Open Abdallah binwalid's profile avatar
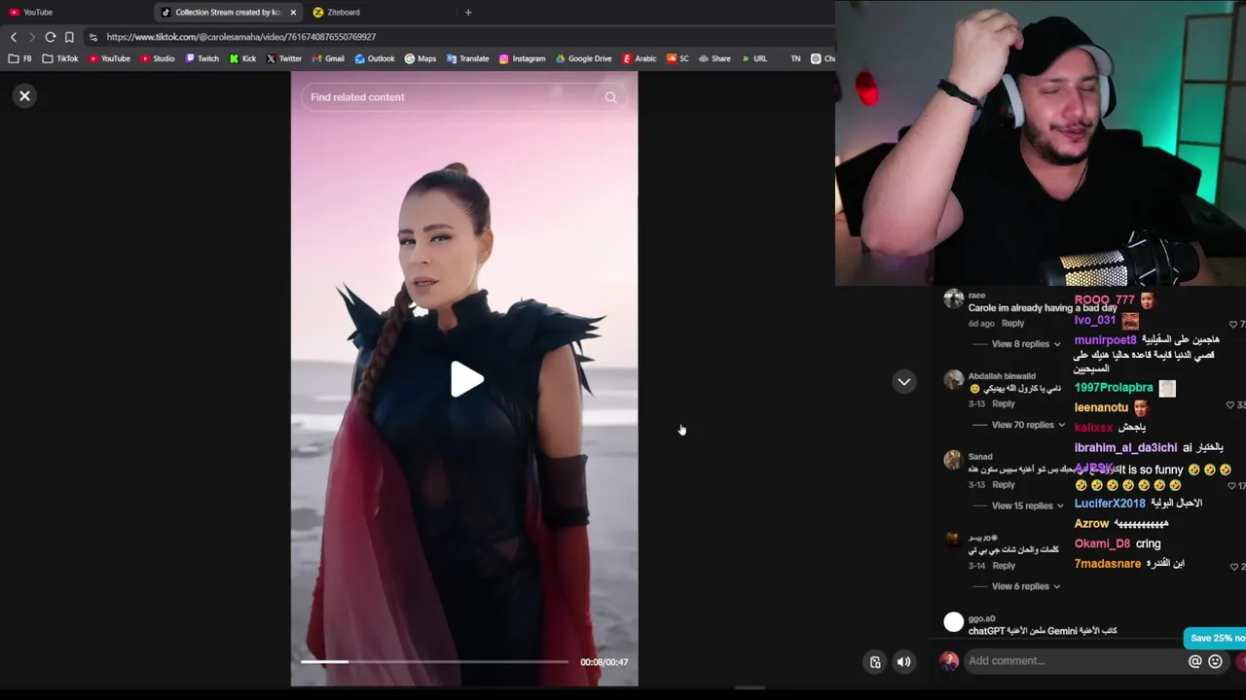 coord(953,380)
